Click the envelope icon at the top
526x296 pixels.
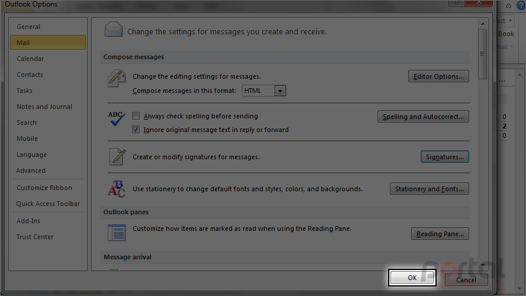114,30
